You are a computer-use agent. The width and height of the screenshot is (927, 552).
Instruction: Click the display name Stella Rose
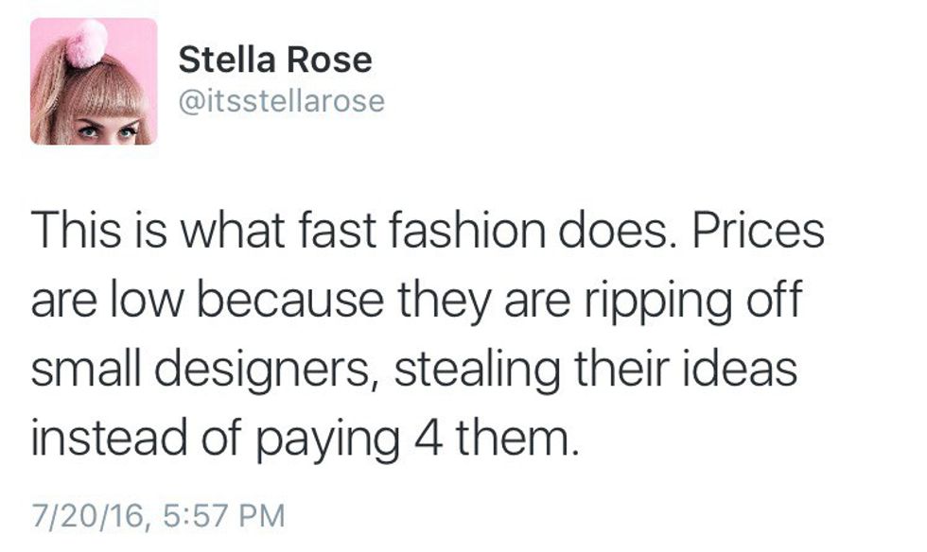coord(274,60)
